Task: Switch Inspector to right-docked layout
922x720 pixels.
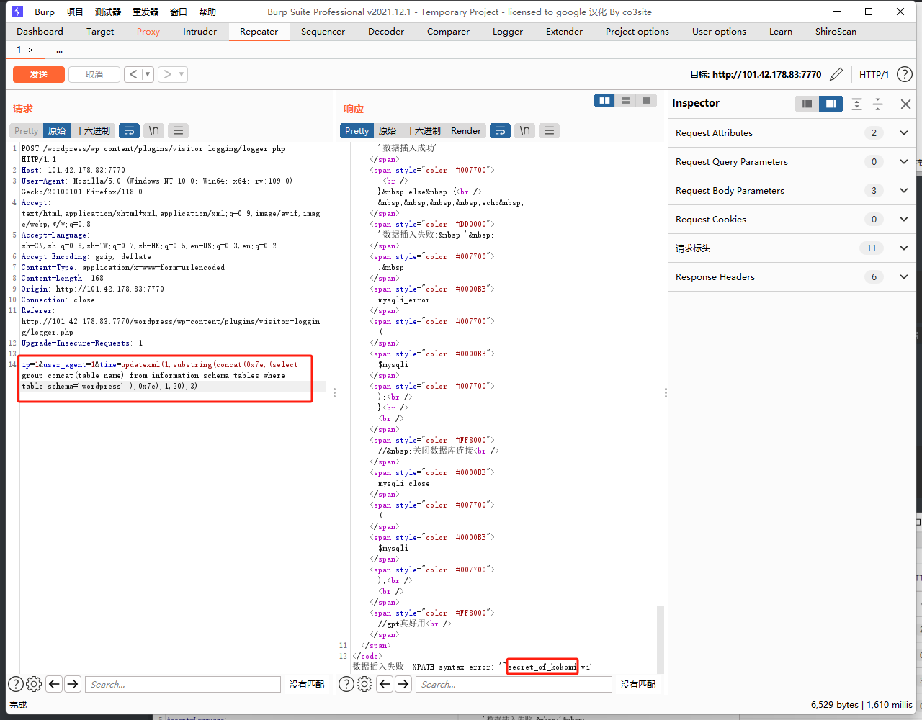Action: click(831, 104)
